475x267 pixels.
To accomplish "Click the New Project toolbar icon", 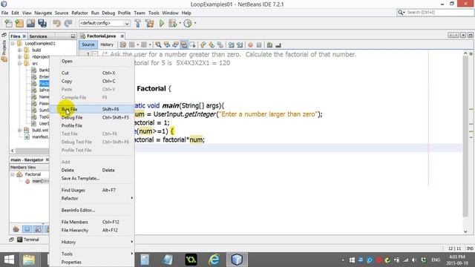I will [x=19, y=23].
